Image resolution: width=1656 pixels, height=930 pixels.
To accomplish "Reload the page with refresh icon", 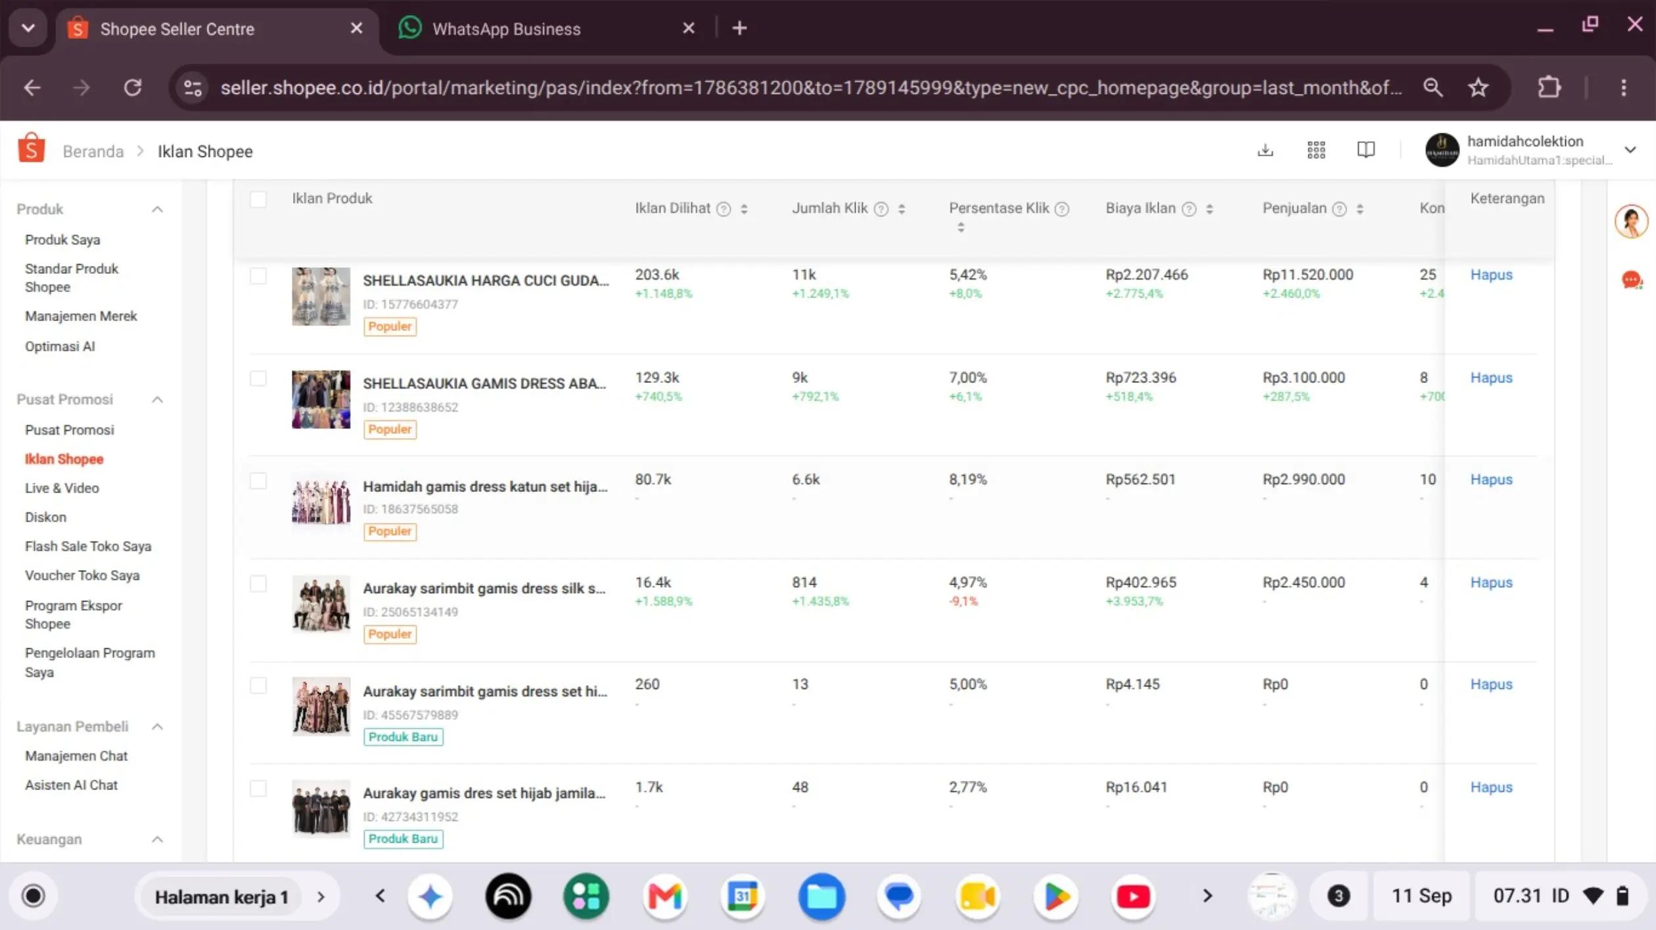I will [133, 87].
